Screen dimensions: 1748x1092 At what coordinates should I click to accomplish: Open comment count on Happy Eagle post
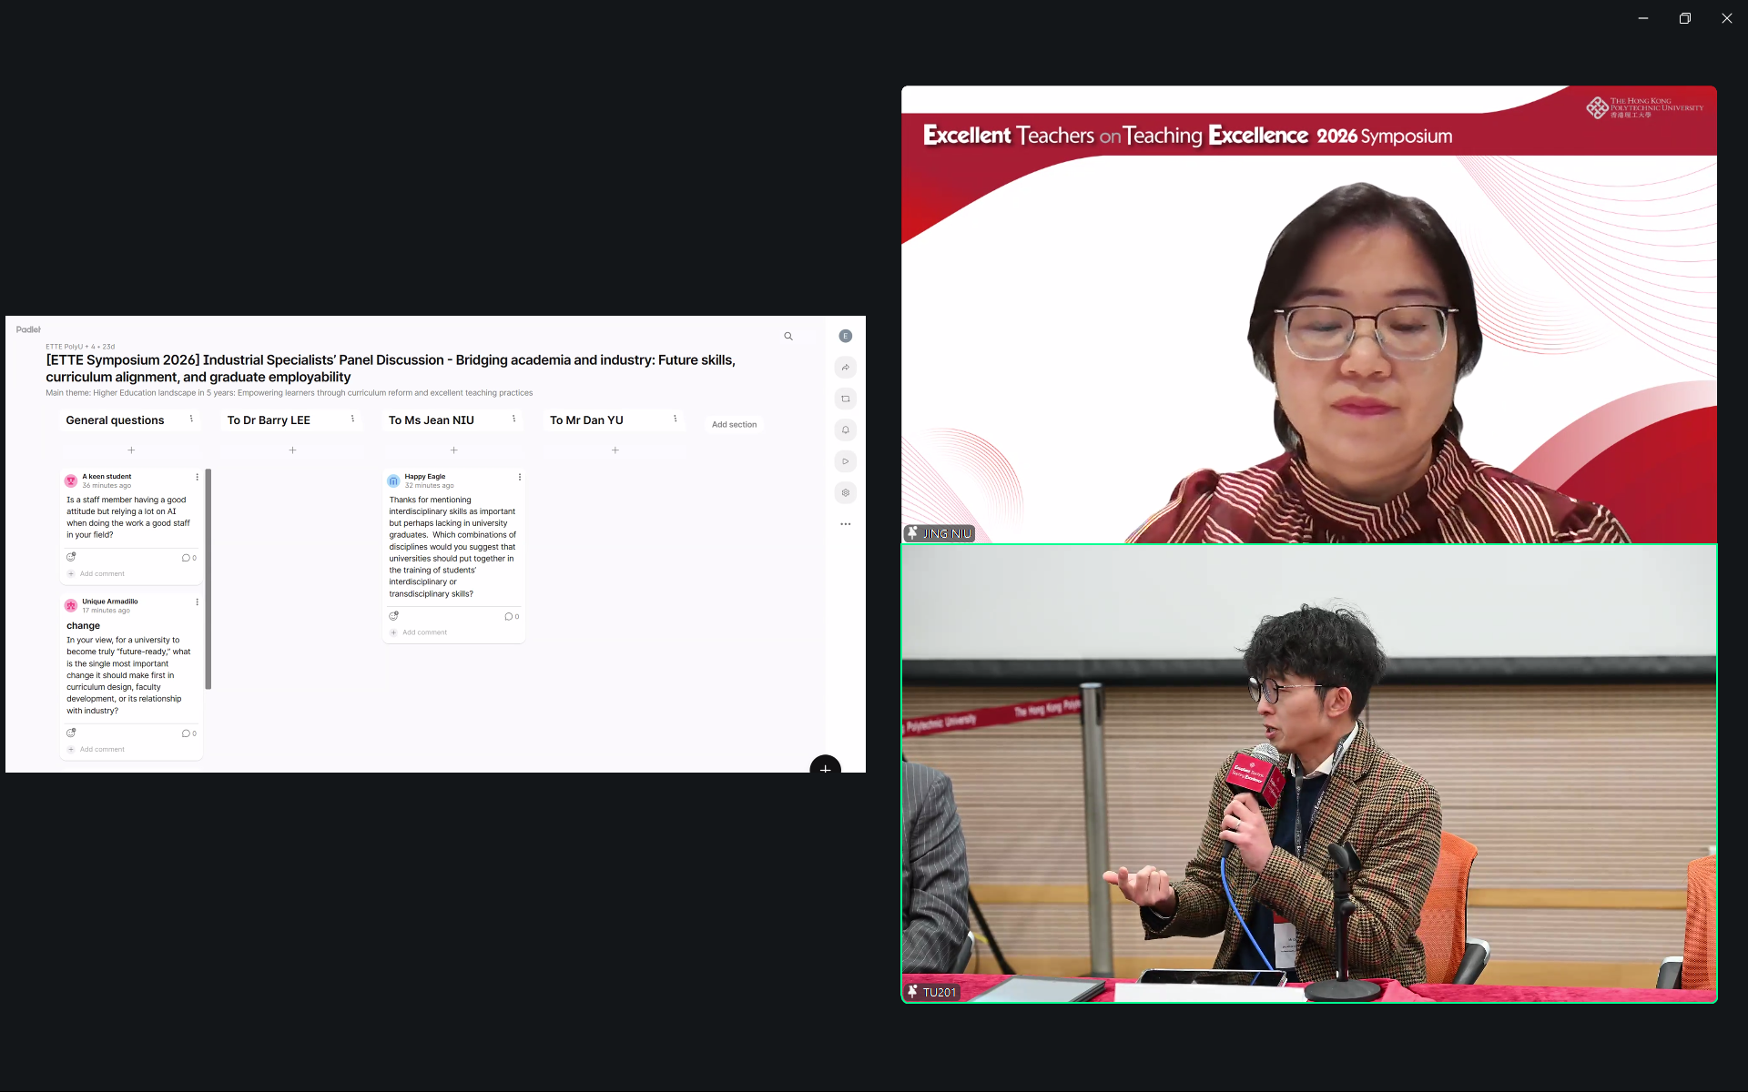click(x=512, y=617)
